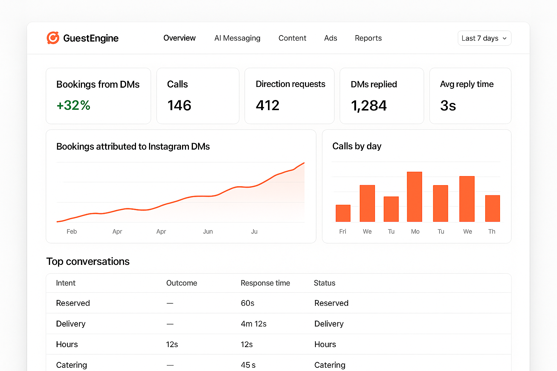Select the Ads tab in the navigation
The width and height of the screenshot is (557, 371).
click(x=330, y=38)
